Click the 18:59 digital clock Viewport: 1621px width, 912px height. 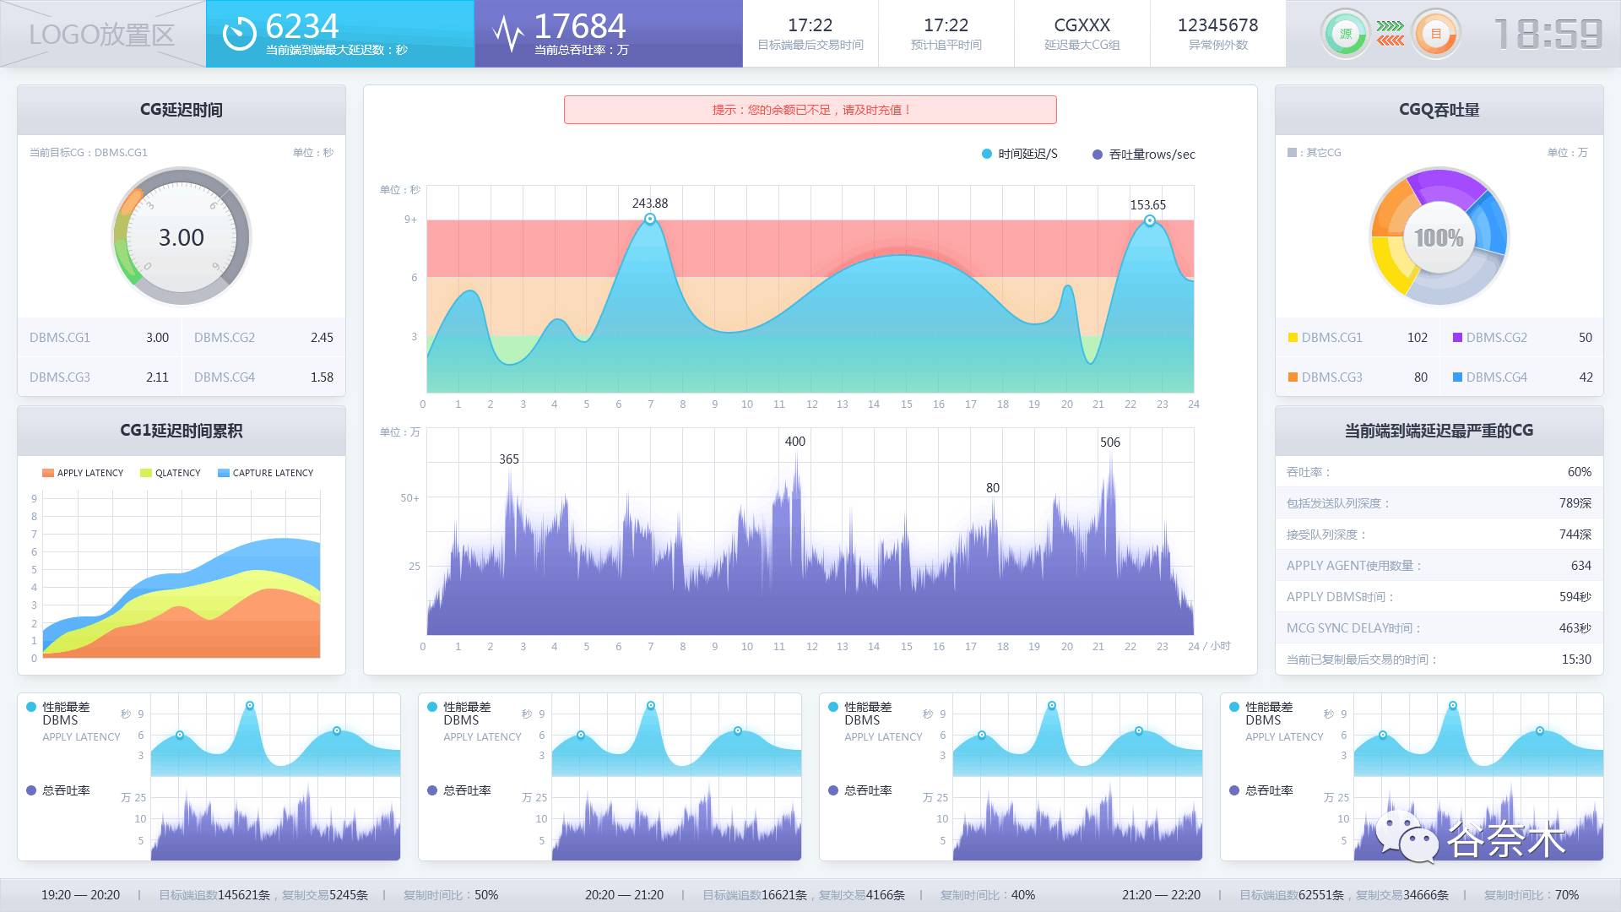1548,35
